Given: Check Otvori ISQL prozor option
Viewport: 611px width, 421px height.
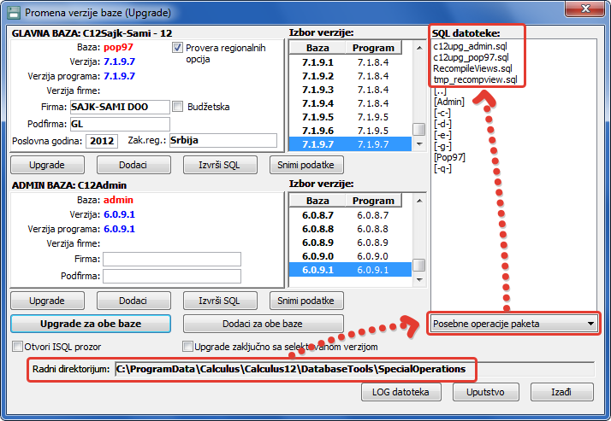Looking at the screenshot, I should (17, 347).
